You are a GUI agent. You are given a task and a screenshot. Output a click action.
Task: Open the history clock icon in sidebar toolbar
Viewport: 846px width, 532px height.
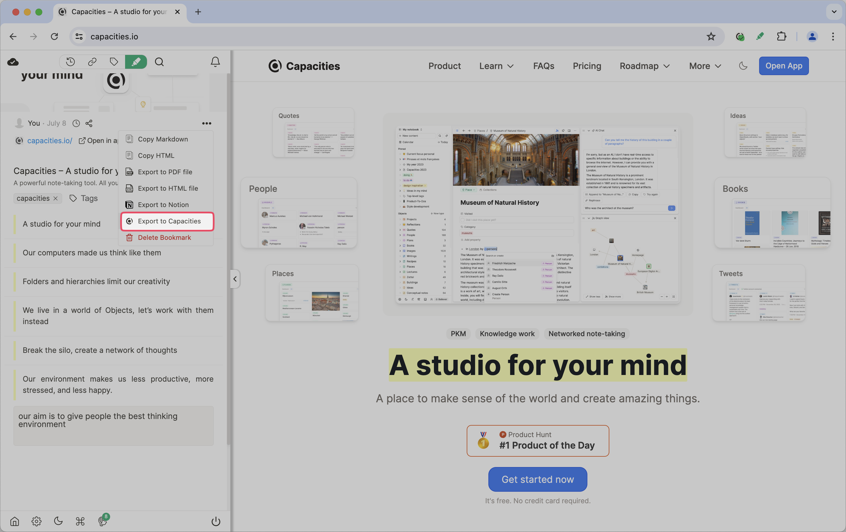pyautogui.click(x=70, y=62)
